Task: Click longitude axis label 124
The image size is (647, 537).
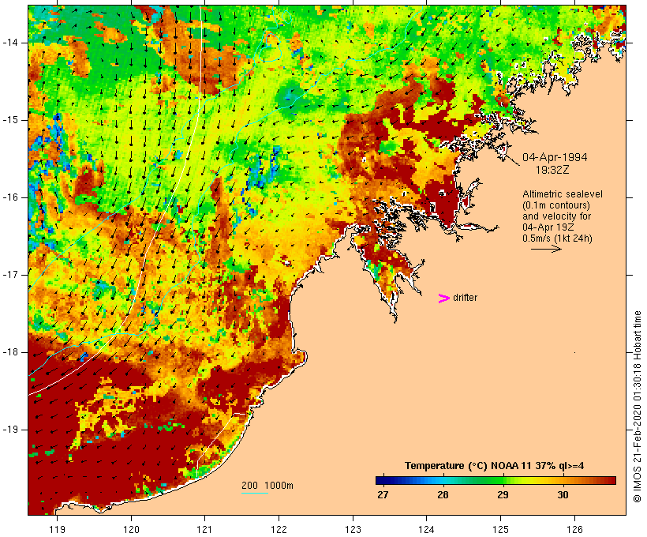Action: point(427,529)
